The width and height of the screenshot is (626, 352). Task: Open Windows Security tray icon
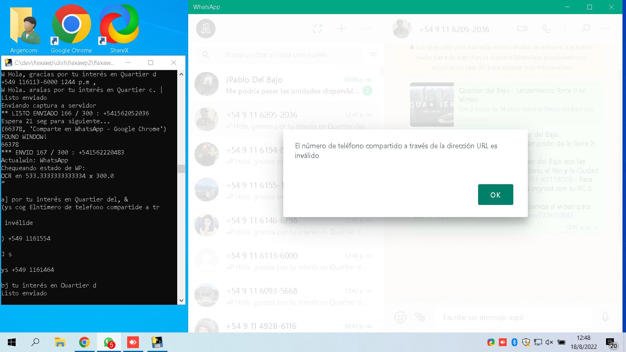[526, 342]
